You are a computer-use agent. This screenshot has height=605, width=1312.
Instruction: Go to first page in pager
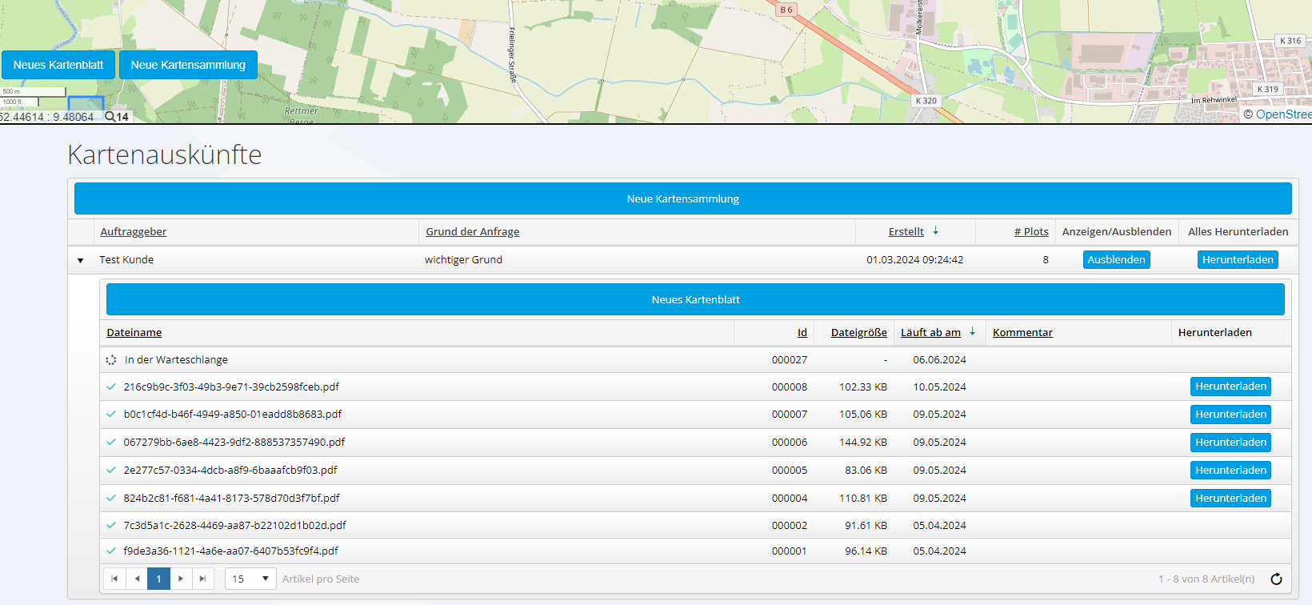[114, 579]
